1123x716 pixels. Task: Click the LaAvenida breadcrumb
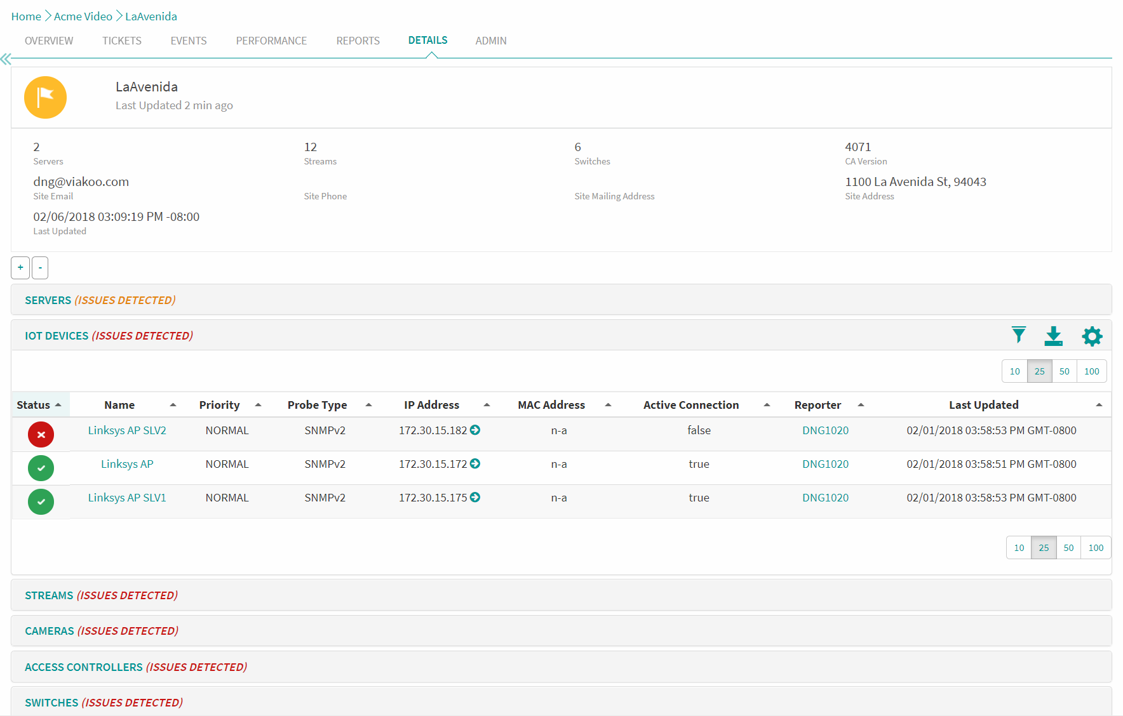151,17
